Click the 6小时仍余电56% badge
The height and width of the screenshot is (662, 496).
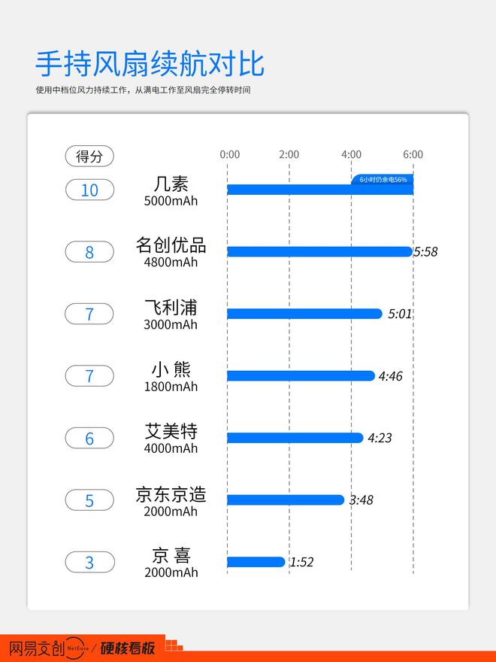pyautogui.click(x=383, y=180)
